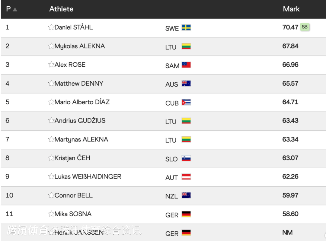The width and height of the screenshot is (326, 241).
Task: Click the New Zealand flag icon
Action: pyautogui.click(x=186, y=195)
